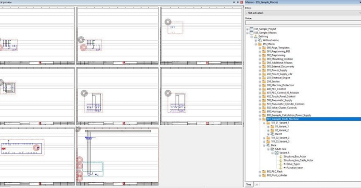The height and width of the screenshot is (188, 361).
Task: Click middle-row right preview page thumbnail
Action: tap(201, 96)
